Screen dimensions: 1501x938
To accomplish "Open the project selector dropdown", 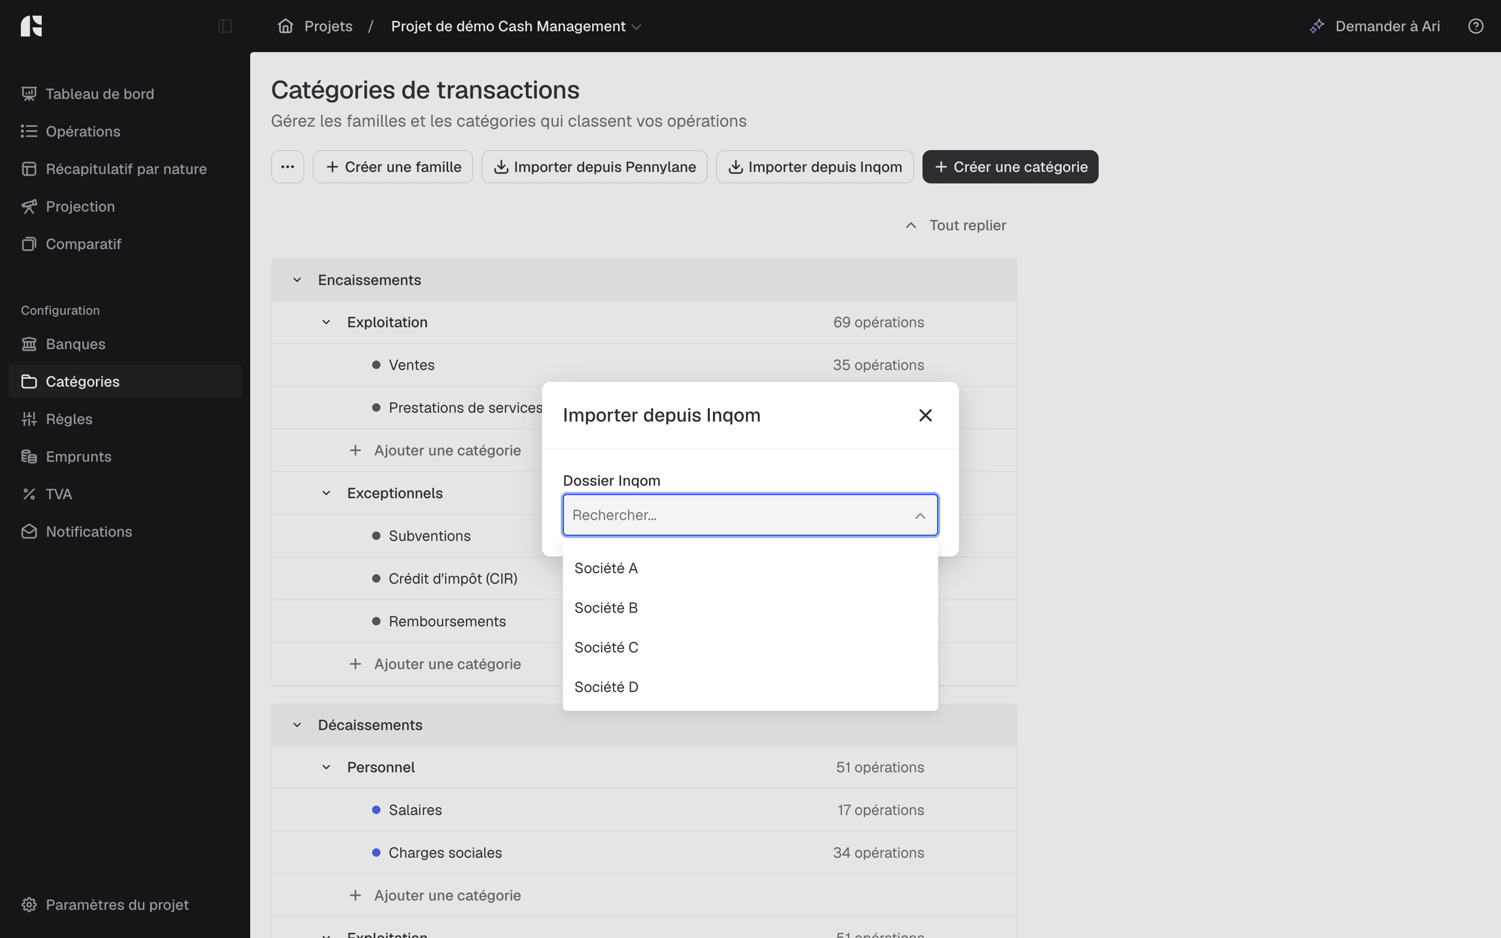I will (516, 26).
